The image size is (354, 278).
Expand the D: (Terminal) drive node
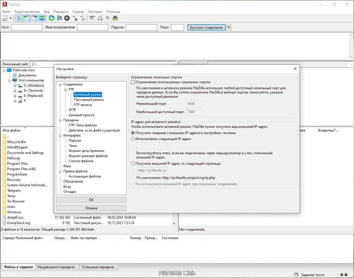[x=15, y=91]
